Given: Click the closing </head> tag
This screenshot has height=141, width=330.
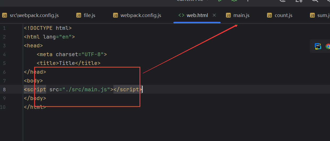Looking at the screenshot, I should coord(35,72).
